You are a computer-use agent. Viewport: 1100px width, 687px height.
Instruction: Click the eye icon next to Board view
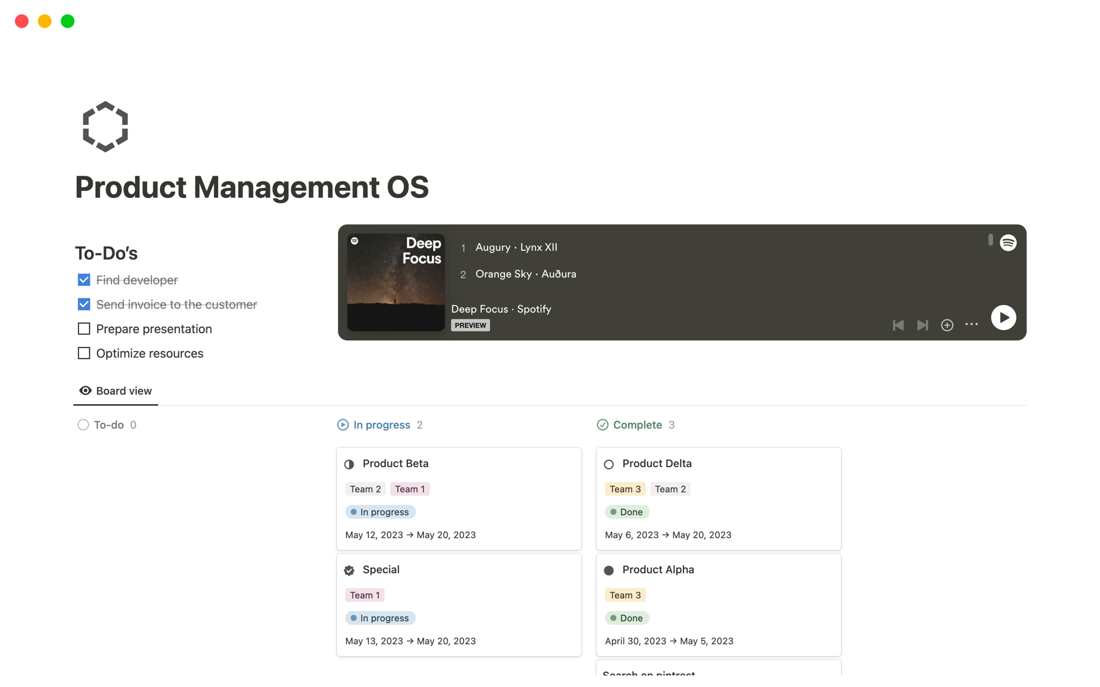click(x=85, y=390)
